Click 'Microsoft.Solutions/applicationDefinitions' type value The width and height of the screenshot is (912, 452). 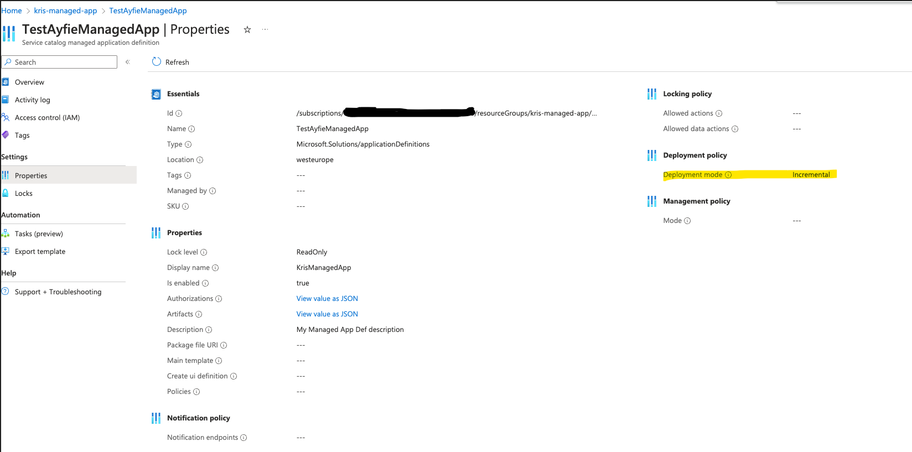click(x=363, y=144)
